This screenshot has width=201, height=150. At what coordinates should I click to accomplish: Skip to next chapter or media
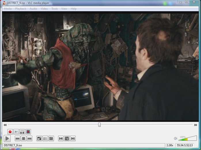tap(29, 138)
